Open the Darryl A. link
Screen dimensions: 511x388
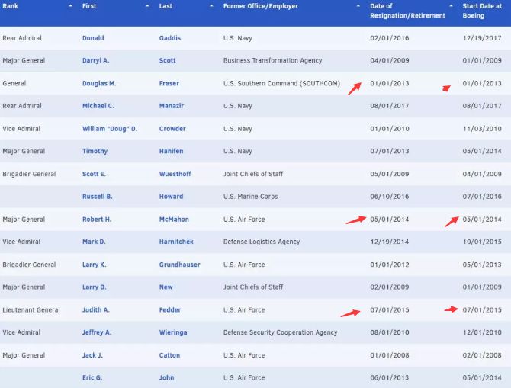(96, 60)
